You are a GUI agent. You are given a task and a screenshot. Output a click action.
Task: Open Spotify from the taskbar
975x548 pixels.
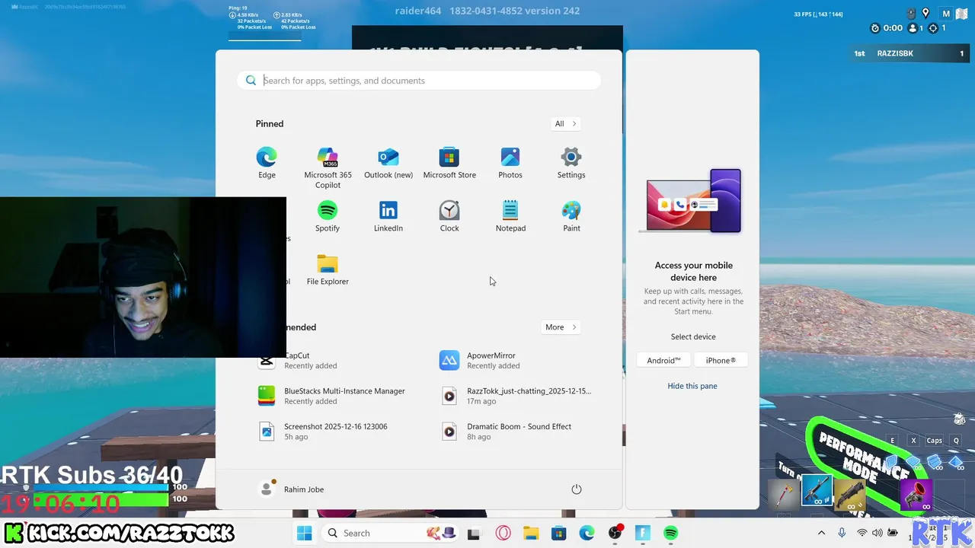(670, 534)
